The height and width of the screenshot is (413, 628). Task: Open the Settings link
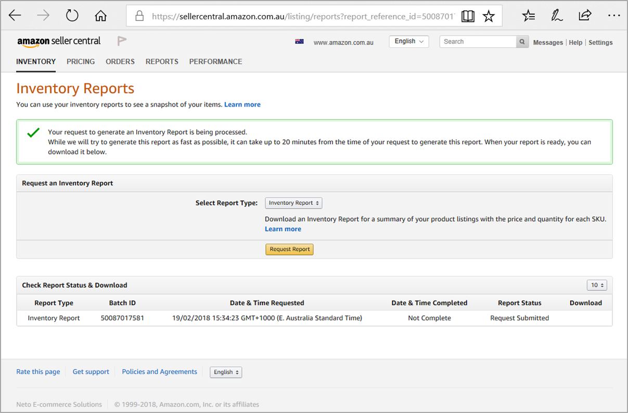(x=600, y=43)
